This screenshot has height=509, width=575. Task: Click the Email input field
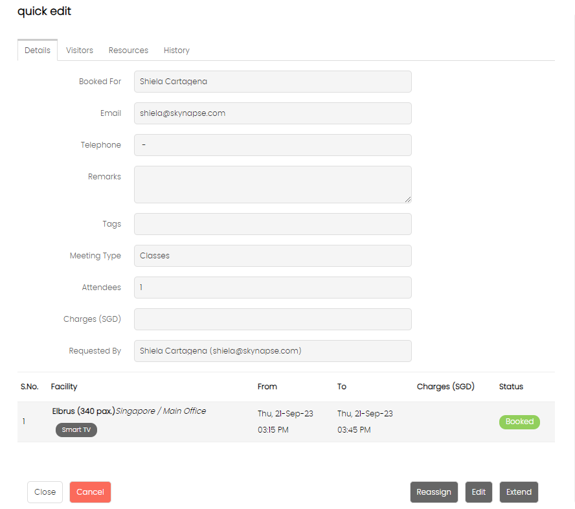273,113
